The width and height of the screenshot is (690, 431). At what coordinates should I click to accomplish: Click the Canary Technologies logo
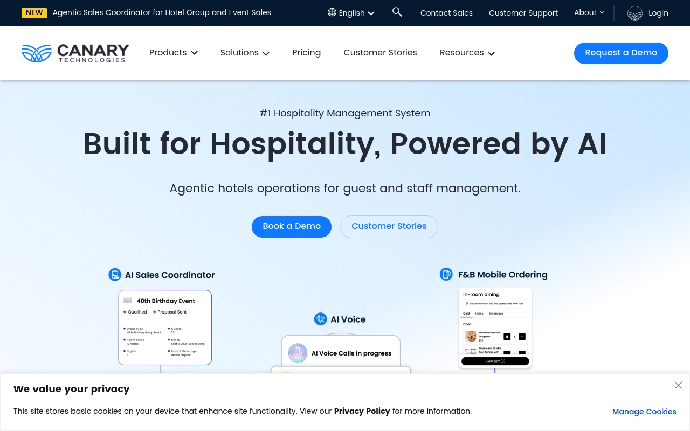point(75,53)
